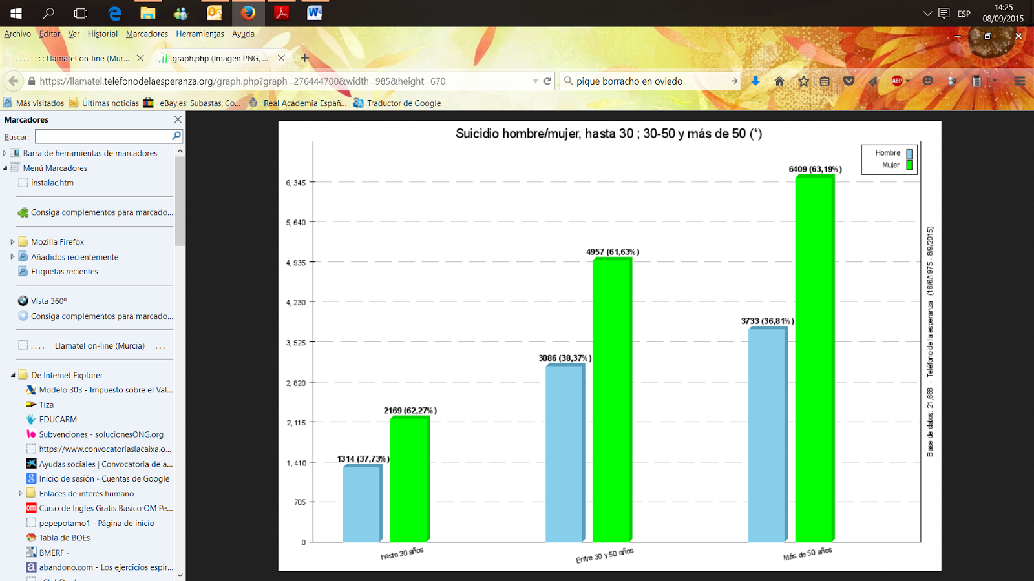
Task: Open the Herramientas menu
Action: (x=200, y=34)
